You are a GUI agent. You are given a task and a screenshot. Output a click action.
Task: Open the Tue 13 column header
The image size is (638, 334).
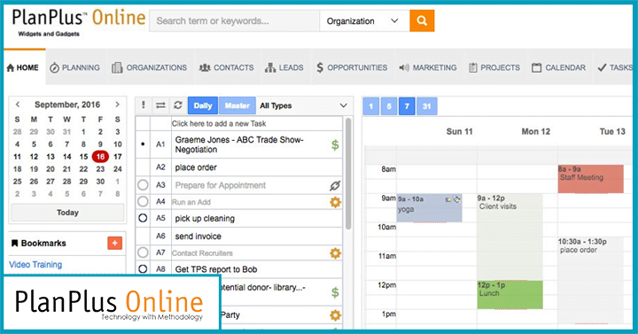pyautogui.click(x=612, y=131)
